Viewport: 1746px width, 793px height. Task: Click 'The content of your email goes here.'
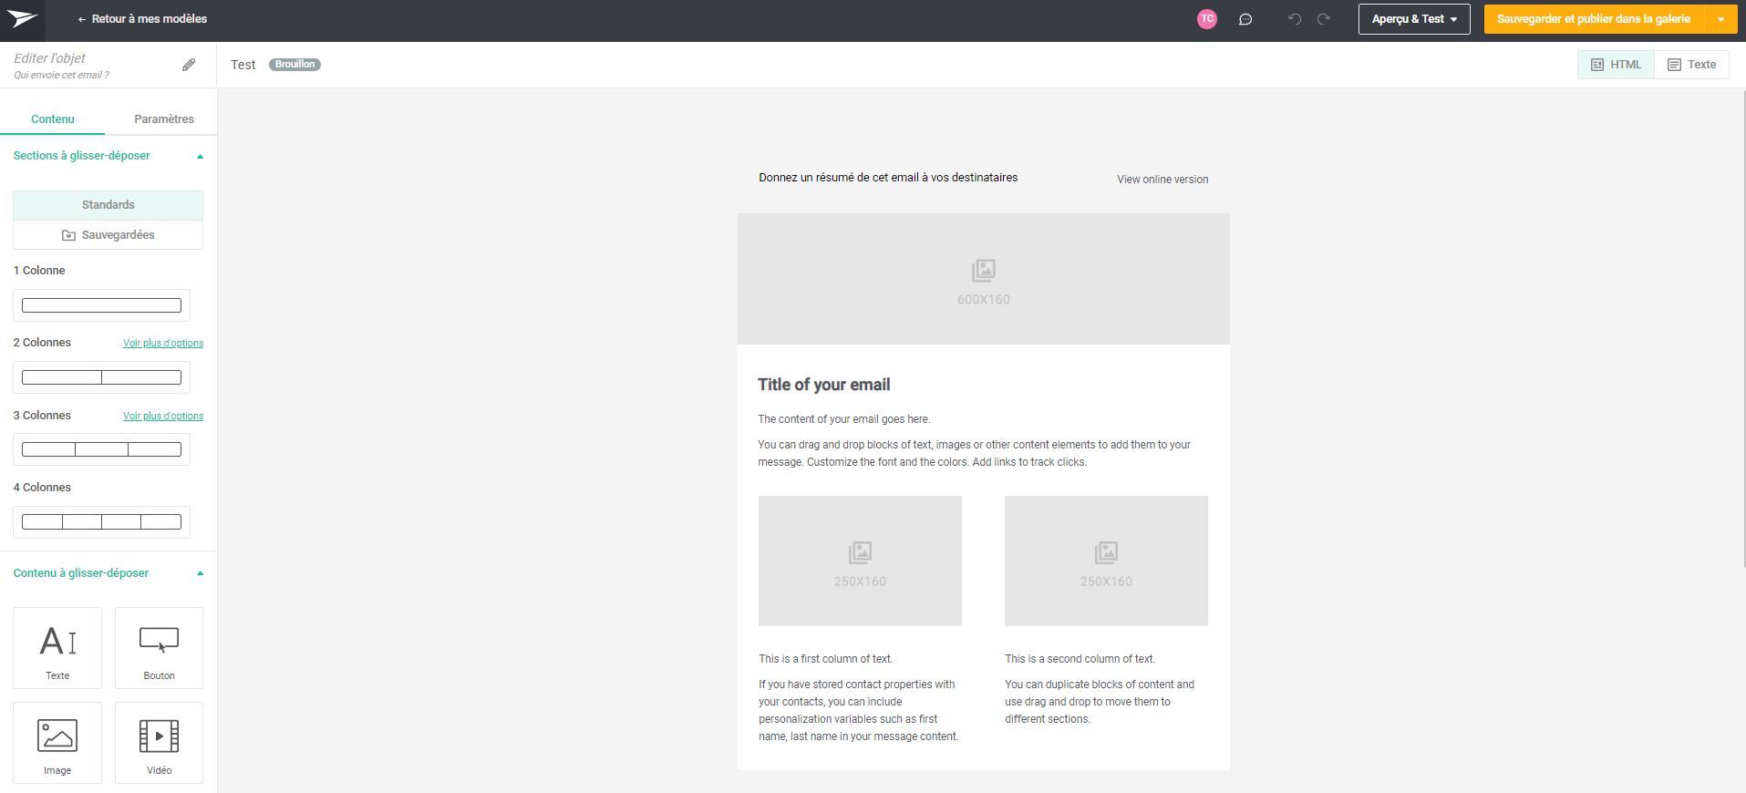click(x=844, y=419)
